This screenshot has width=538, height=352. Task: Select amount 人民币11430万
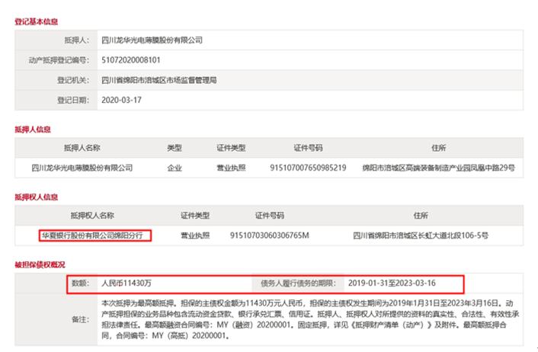coord(126,283)
